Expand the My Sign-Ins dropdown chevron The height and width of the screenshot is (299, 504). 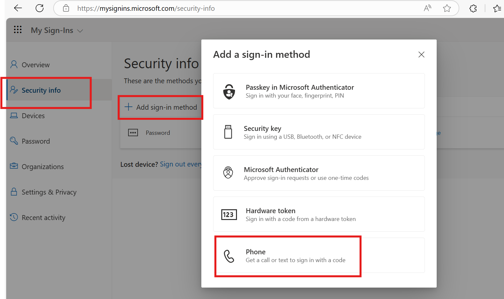(80, 30)
